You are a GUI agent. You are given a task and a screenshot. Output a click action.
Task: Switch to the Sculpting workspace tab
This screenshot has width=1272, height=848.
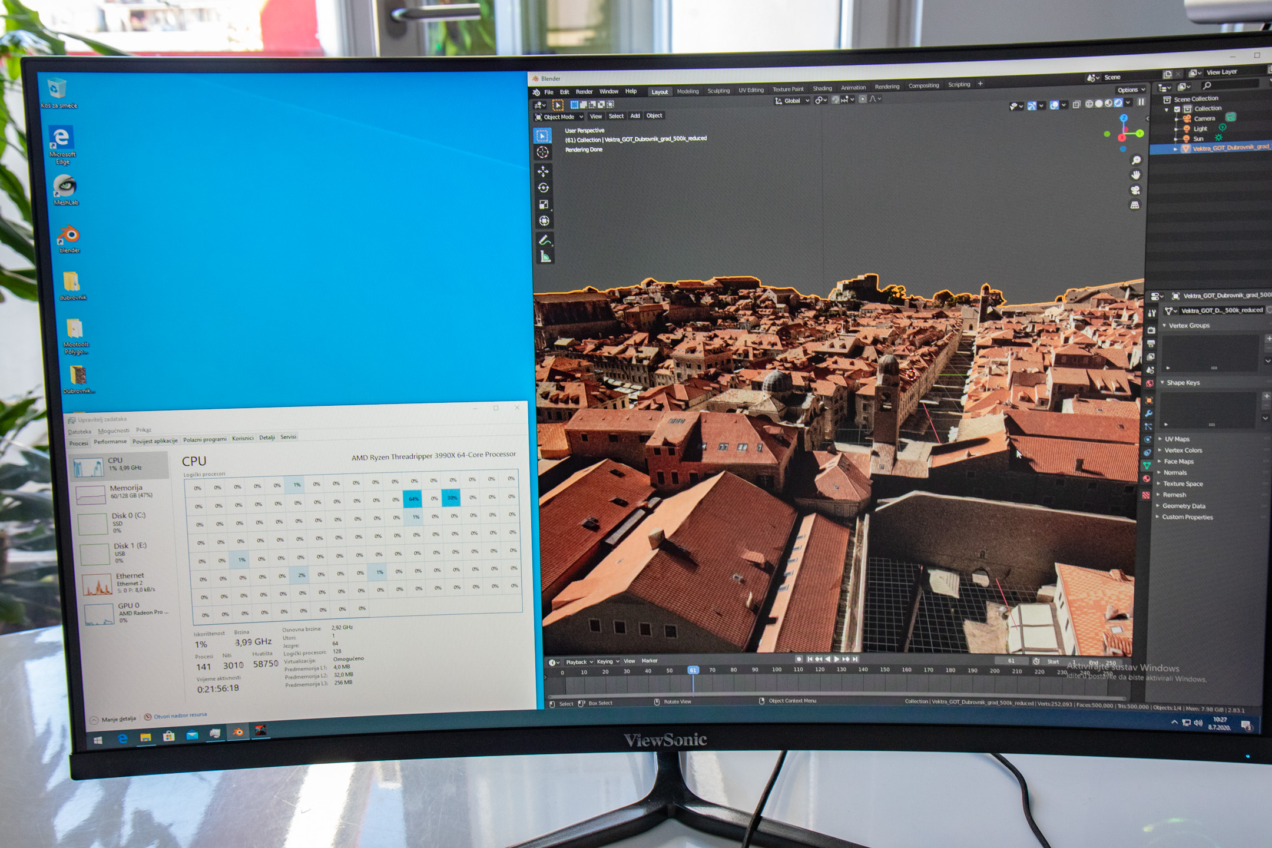pyautogui.click(x=718, y=91)
